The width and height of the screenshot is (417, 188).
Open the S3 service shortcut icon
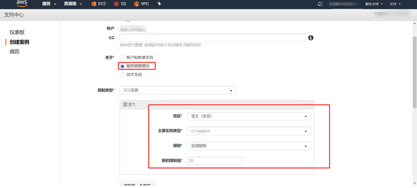117,4
